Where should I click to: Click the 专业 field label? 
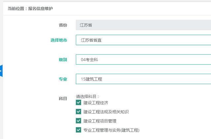(x=63, y=79)
